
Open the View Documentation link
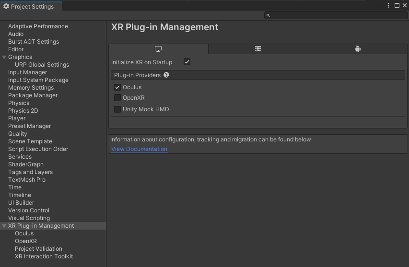click(x=139, y=149)
